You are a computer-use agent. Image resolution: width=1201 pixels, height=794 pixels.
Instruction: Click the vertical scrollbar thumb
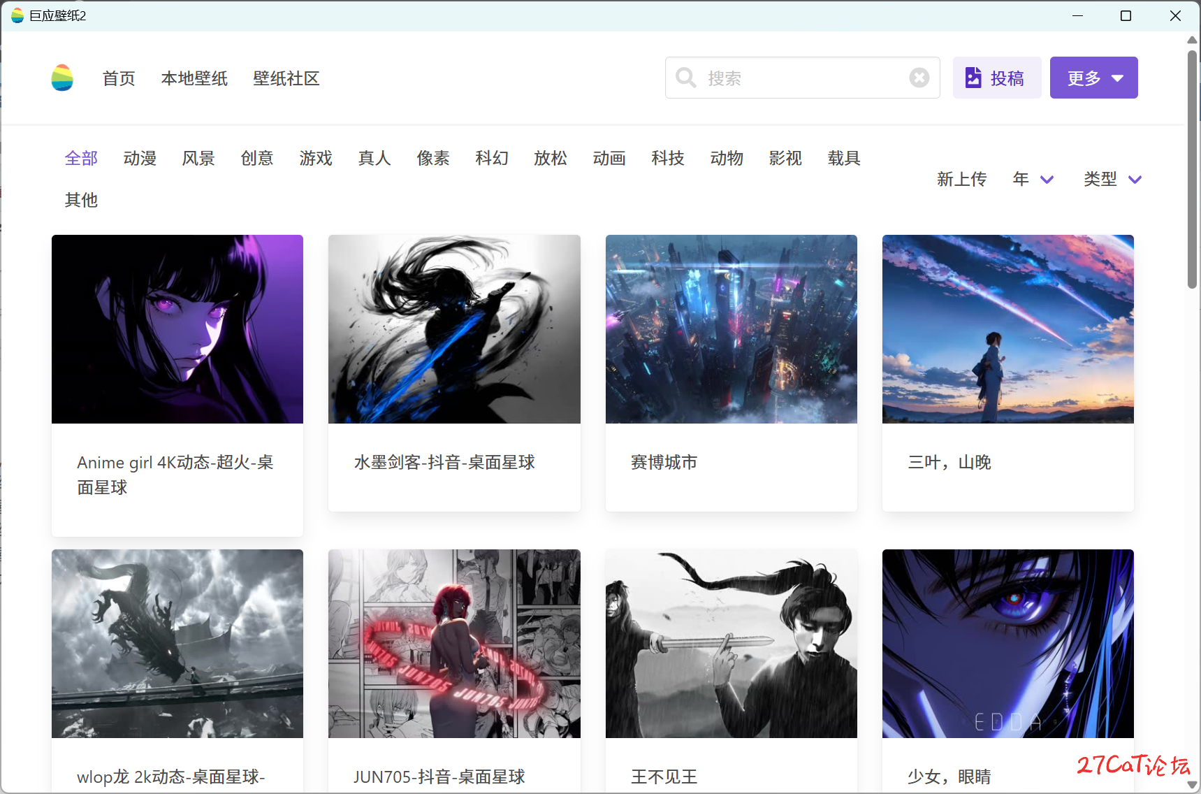coord(1192,168)
